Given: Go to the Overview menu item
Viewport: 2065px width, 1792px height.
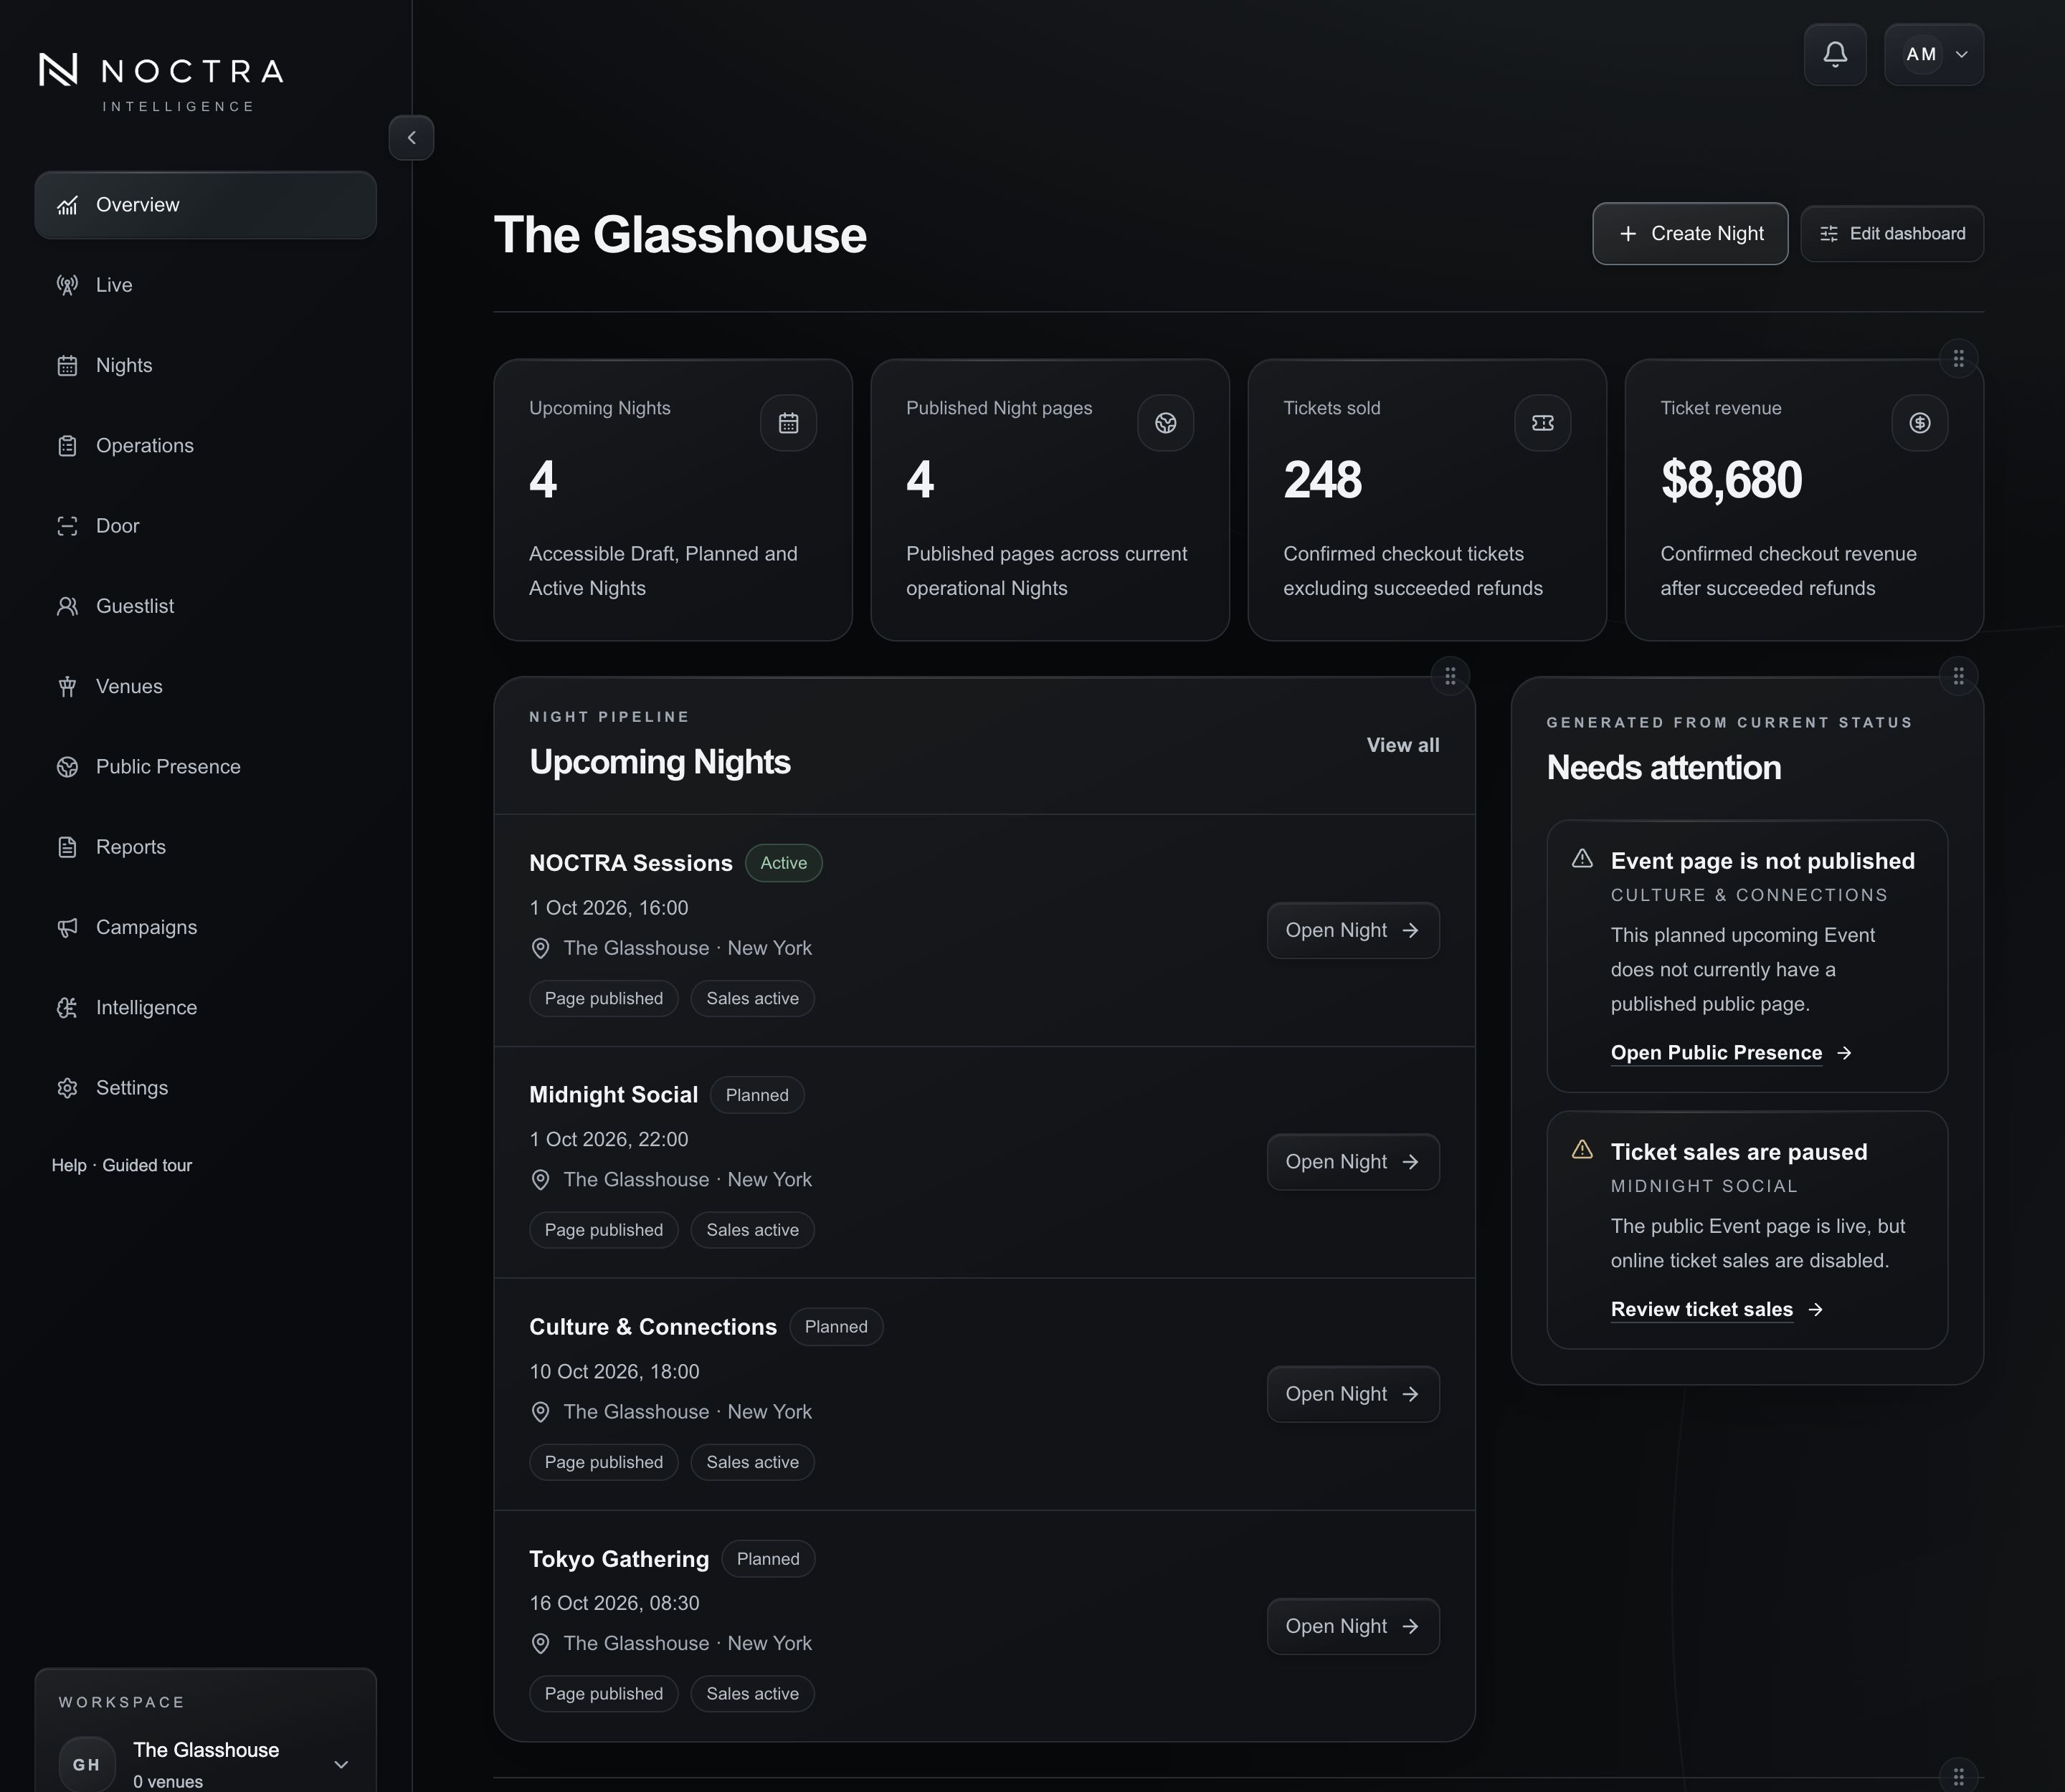Looking at the screenshot, I should tap(205, 205).
